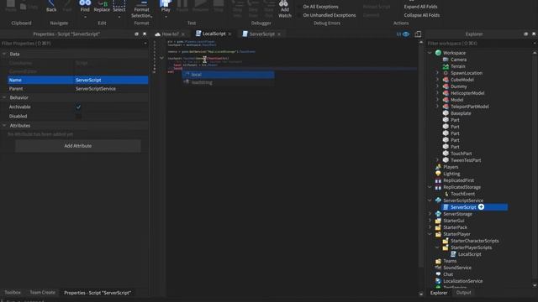Expand the SpawnLocation node
Viewport: 538px width, 302px height.
[x=437, y=73]
